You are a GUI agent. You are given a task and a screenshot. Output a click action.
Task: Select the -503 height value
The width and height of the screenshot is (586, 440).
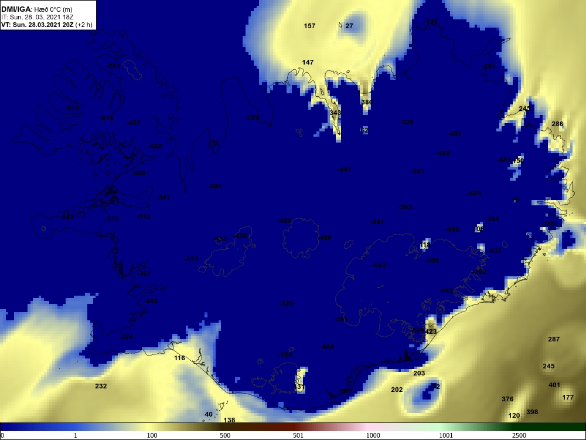(405, 207)
